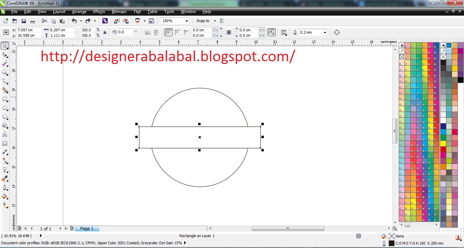
Task: Enable Chamfered Corner style
Action: coord(186,32)
